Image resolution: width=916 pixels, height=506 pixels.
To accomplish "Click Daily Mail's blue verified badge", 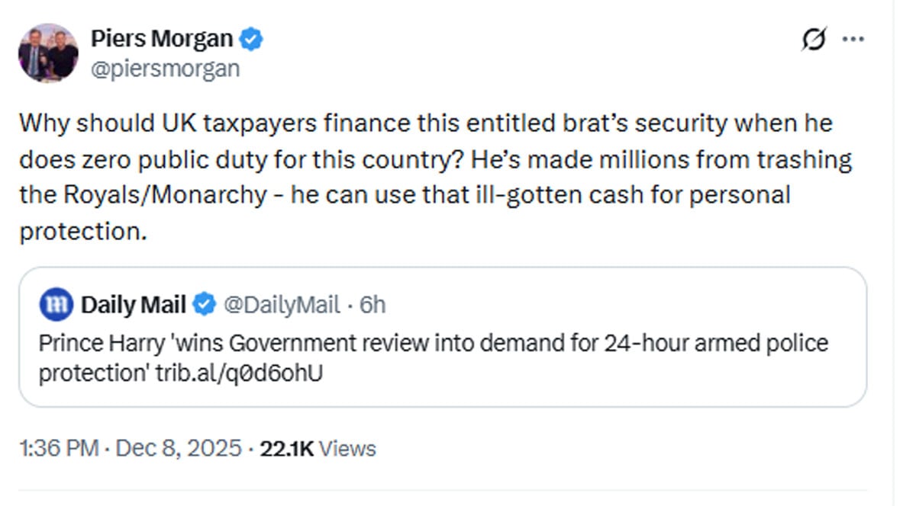I will (x=204, y=305).
